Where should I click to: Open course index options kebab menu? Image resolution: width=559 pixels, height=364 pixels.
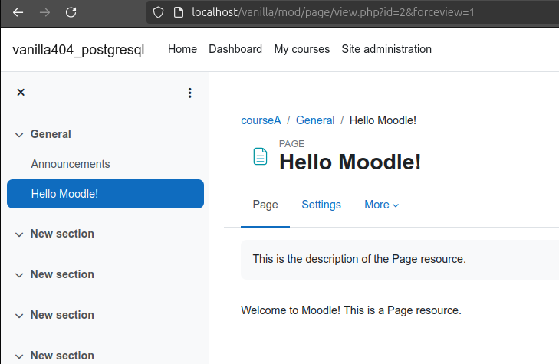coord(190,93)
